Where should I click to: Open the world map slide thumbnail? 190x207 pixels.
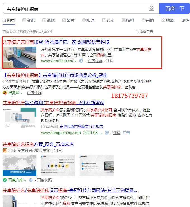(20, 165)
